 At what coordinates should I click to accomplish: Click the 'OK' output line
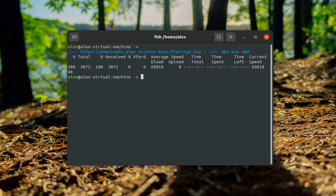pos(70,72)
